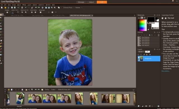Close the Layers palette
The width and height of the screenshot is (179, 109).
coord(159,49)
